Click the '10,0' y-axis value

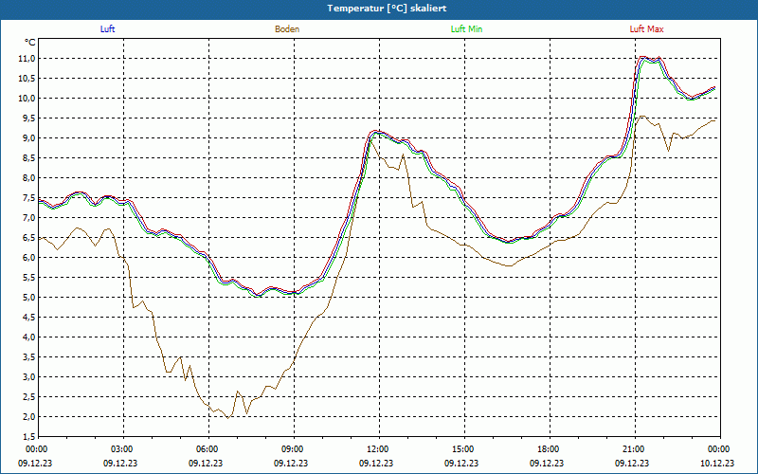pyautogui.click(x=27, y=99)
